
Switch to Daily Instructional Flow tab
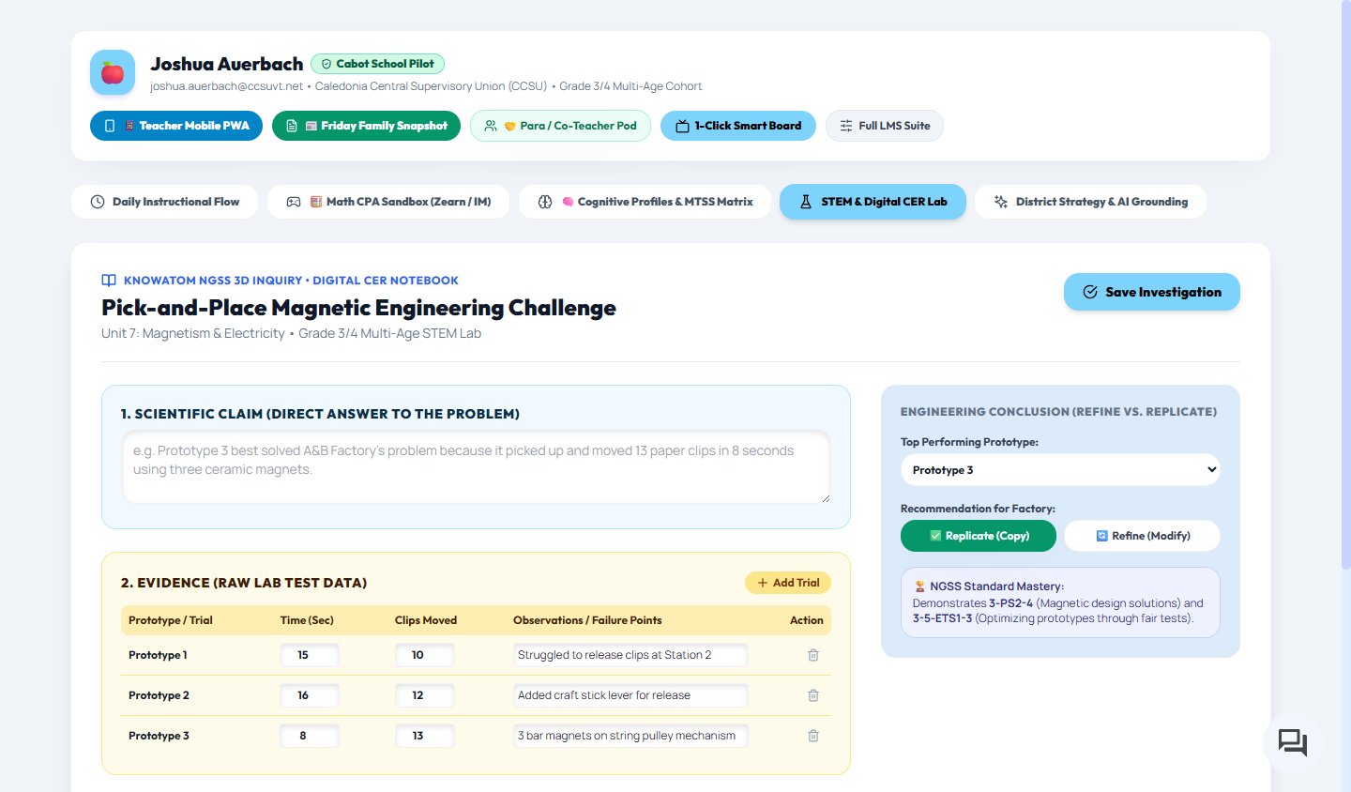164,202
